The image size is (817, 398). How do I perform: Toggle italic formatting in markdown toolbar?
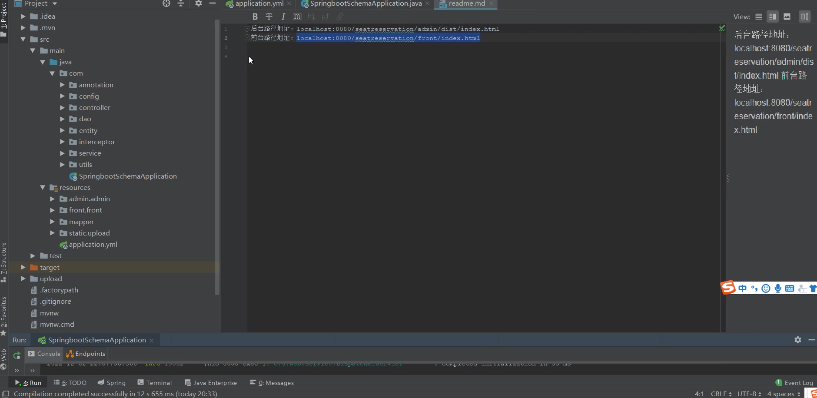click(x=283, y=17)
